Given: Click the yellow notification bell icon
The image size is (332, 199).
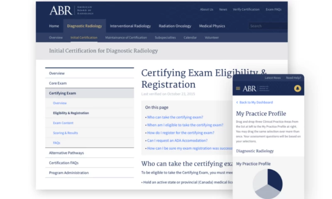Looking at the screenshot, I should click(x=297, y=89).
